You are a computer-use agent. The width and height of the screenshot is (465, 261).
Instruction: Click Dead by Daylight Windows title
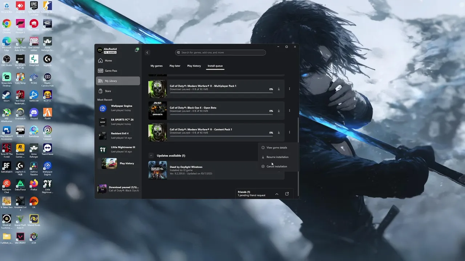click(186, 167)
